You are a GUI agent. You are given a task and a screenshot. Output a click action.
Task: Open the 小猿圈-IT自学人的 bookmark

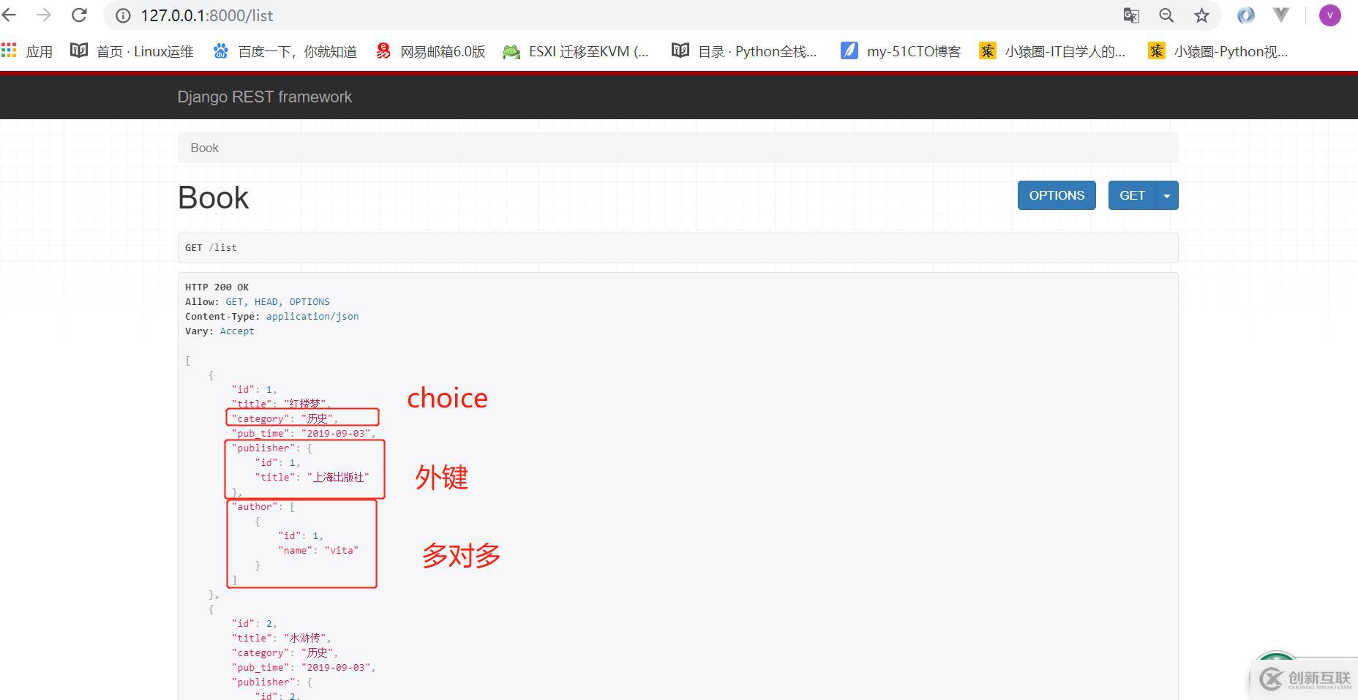[1053, 51]
